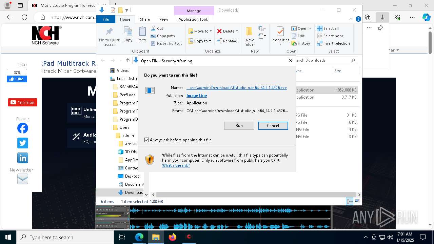Image resolution: width=434 pixels, height=244 pixels.
Task: Click Paste shortcut in ribbon
Action: [166, 43]
